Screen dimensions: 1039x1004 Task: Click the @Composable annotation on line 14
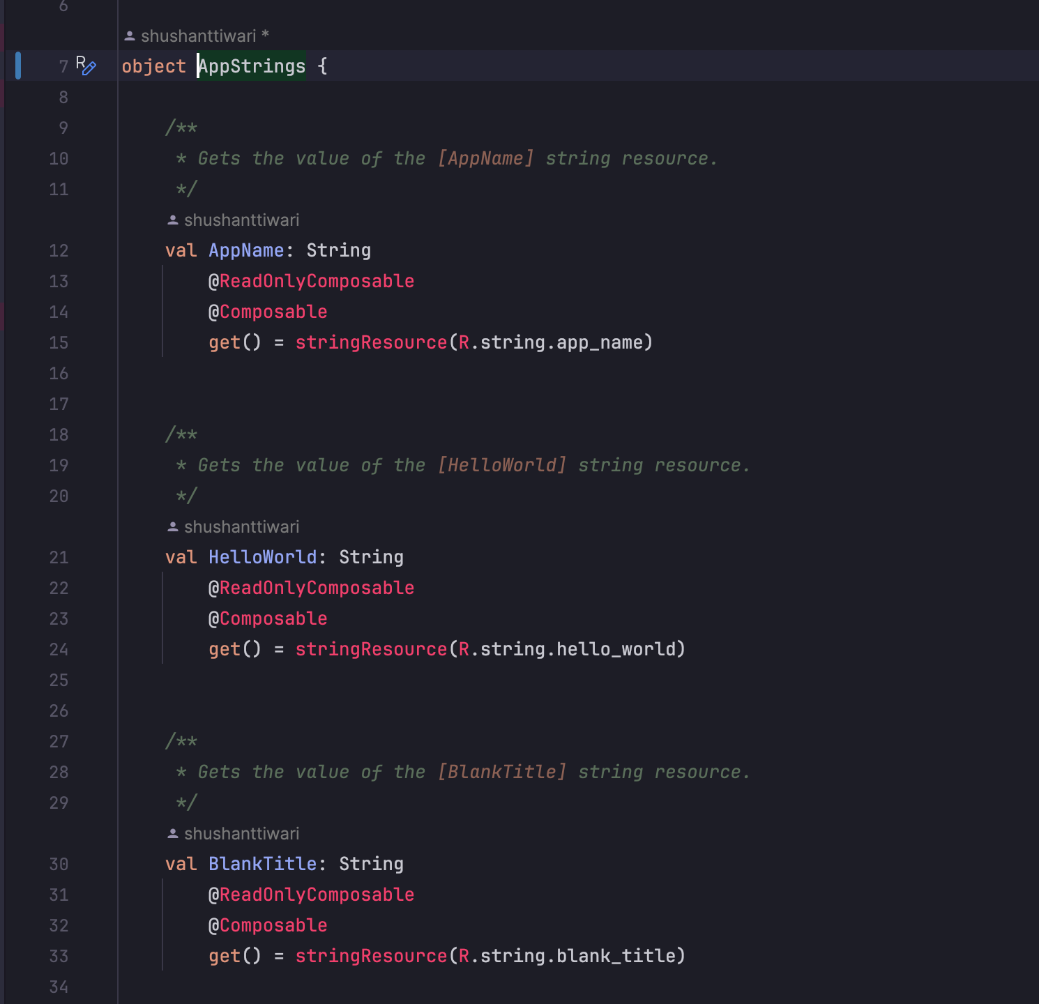point(268,312)
